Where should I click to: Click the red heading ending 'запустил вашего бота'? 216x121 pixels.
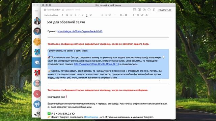coord(98,44)
